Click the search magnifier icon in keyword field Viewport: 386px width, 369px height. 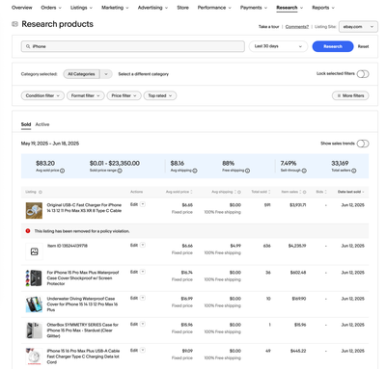28,46
